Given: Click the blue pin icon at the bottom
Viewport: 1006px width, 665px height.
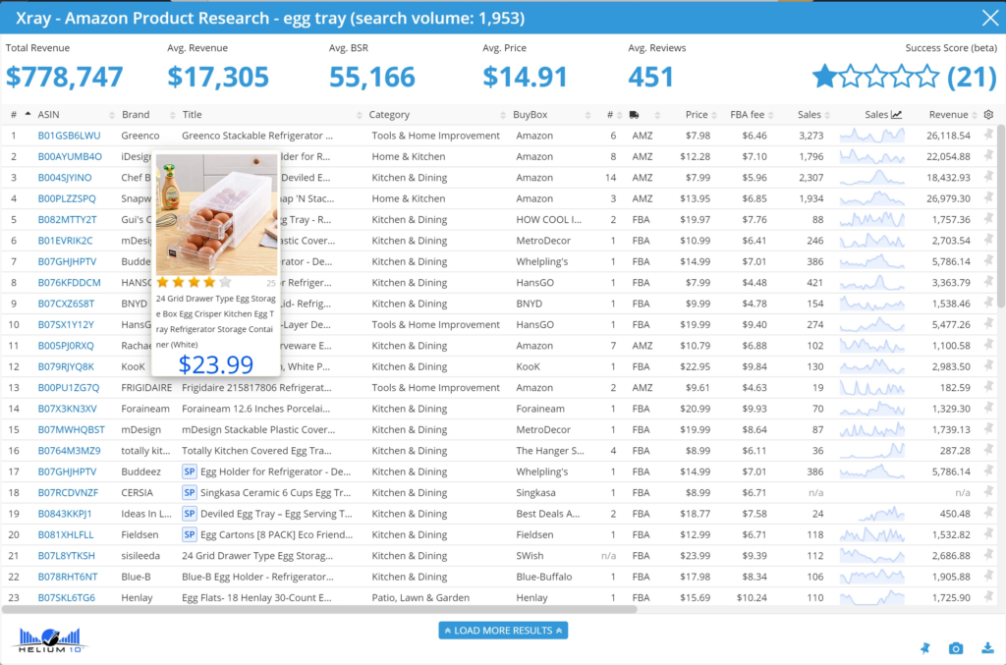Looking at the screenshot, I should click(x=923, y=648).
